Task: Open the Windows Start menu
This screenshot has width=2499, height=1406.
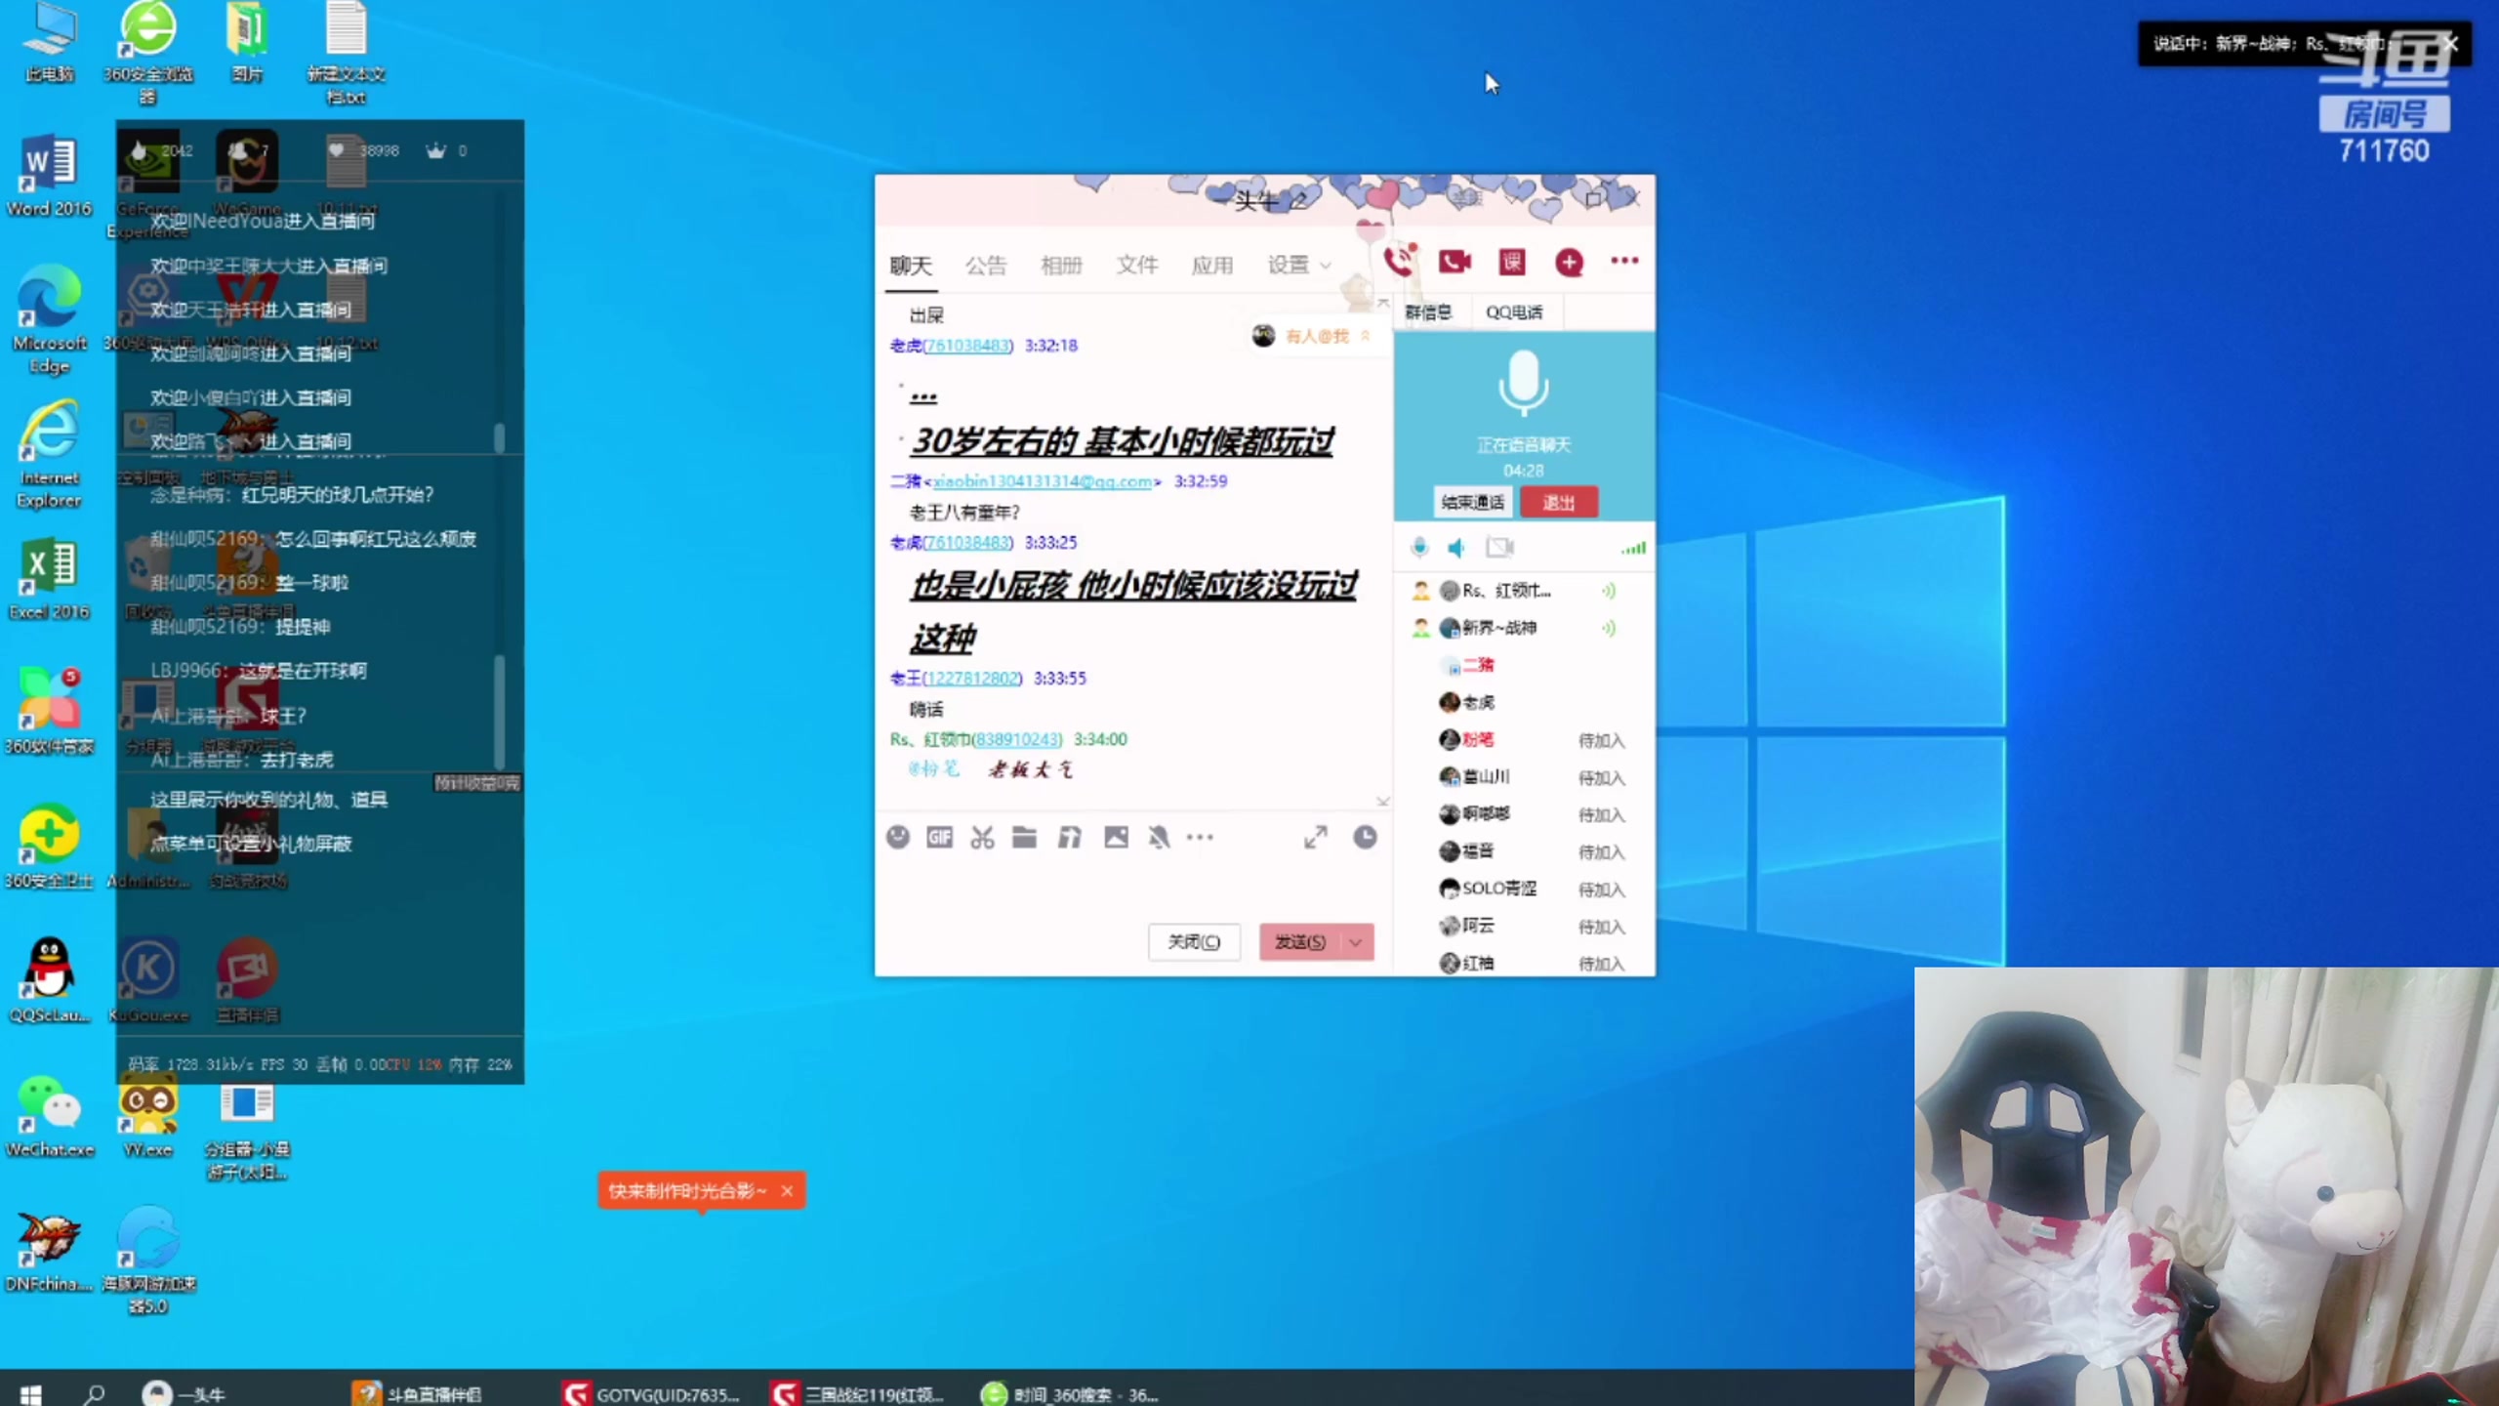Action: click(x=30, y=1393)
